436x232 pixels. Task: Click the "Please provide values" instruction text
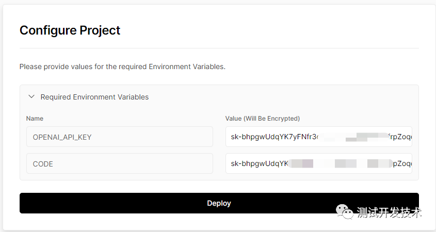[122, 67]
